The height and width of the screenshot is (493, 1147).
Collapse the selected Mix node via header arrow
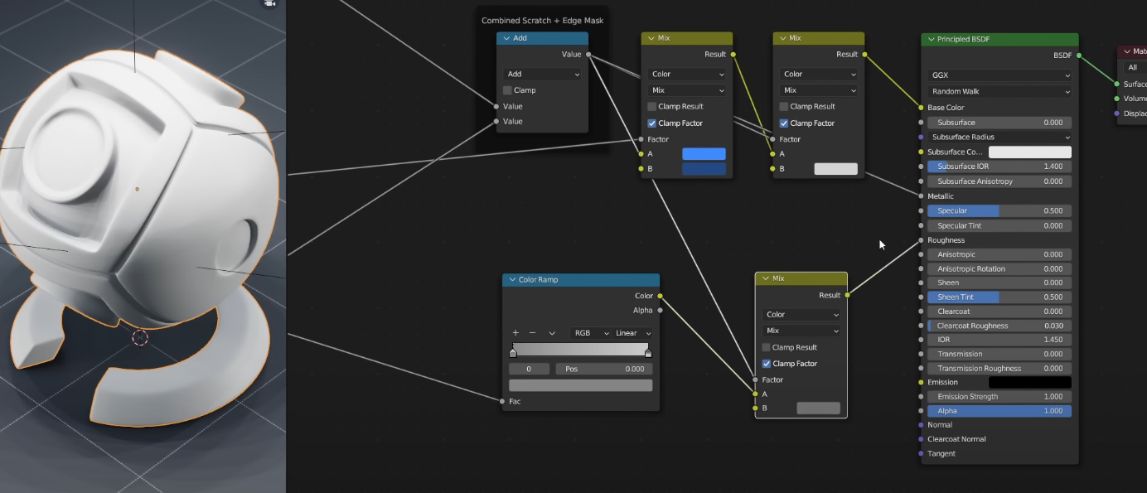[x=765, y=278]
